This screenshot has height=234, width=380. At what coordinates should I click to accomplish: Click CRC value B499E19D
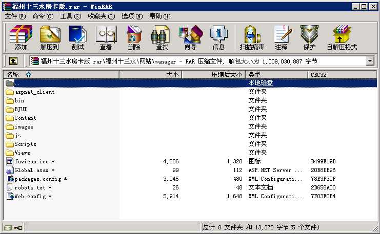coord(323,162)
